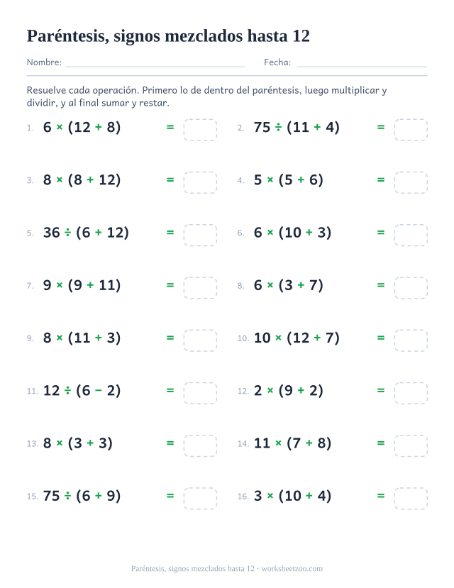Screen dimensions: 454x588
Task: Click the worksheet title heading
Action: (x=168, y=36)
